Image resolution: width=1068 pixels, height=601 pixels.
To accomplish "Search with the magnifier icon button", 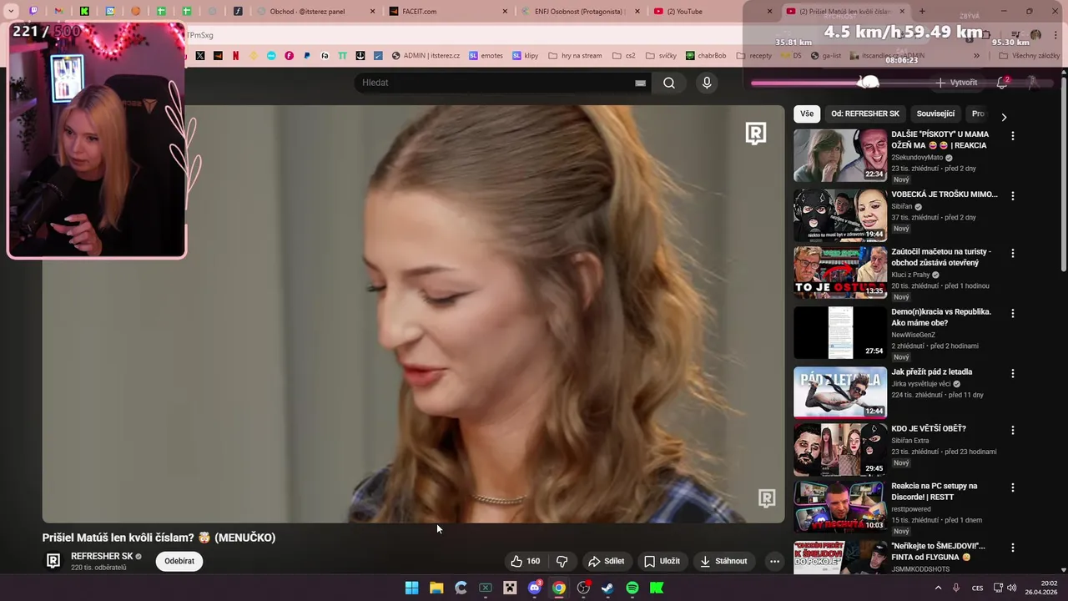I will 669,83.
